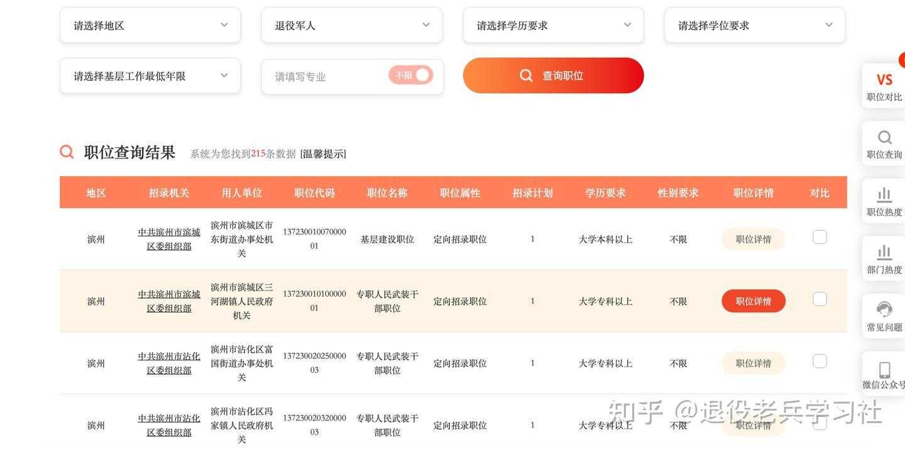
Task: Click 基层建设职位 cell
Action: click(387, 239)
